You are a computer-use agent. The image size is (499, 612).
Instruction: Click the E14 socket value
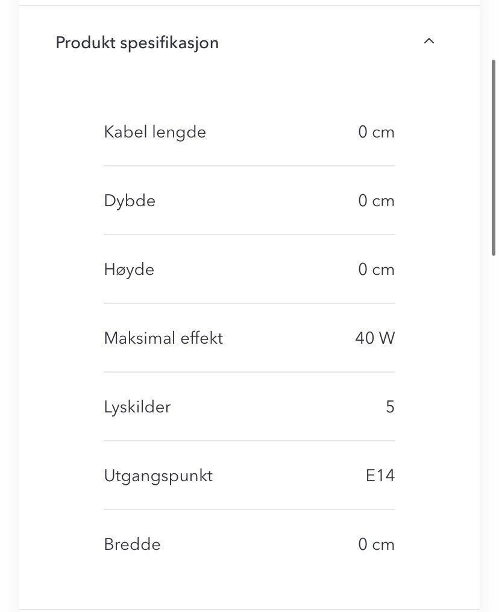(380, 476)
